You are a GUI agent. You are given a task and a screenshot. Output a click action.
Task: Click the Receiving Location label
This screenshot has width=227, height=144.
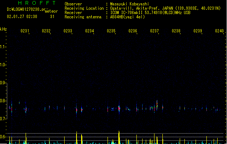pyautogui.click(x=84, y=8)
